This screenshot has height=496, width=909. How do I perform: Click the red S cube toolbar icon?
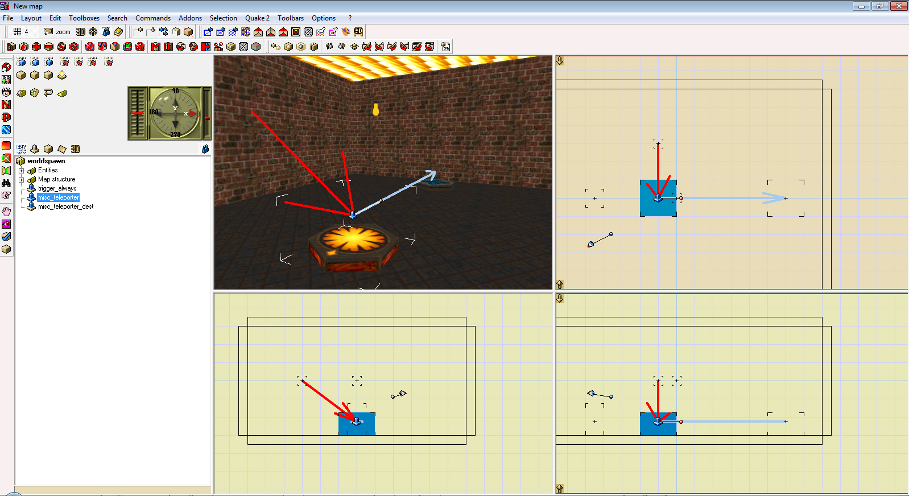(x=61, y=47)
